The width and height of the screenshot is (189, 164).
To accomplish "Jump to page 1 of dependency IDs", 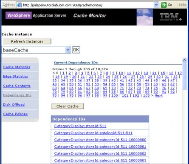I will (63, 73).
